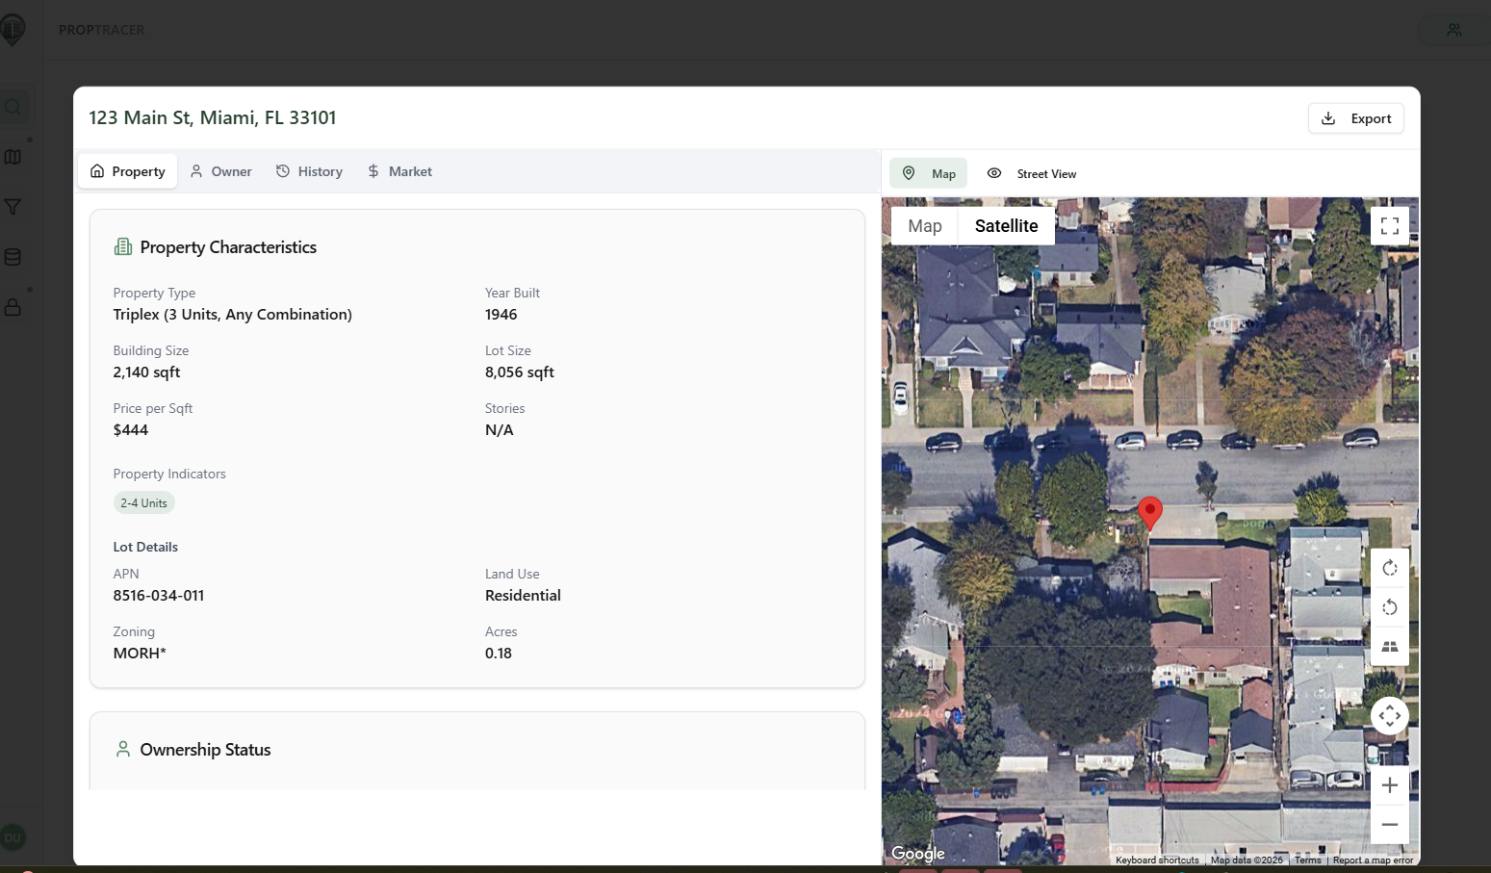Click the Stories value N/A
This screenshot has width=1491, height=873.
click(500, 430)
